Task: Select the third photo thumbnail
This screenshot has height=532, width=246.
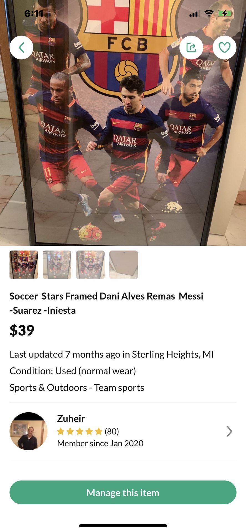Action: pos(90,265)
